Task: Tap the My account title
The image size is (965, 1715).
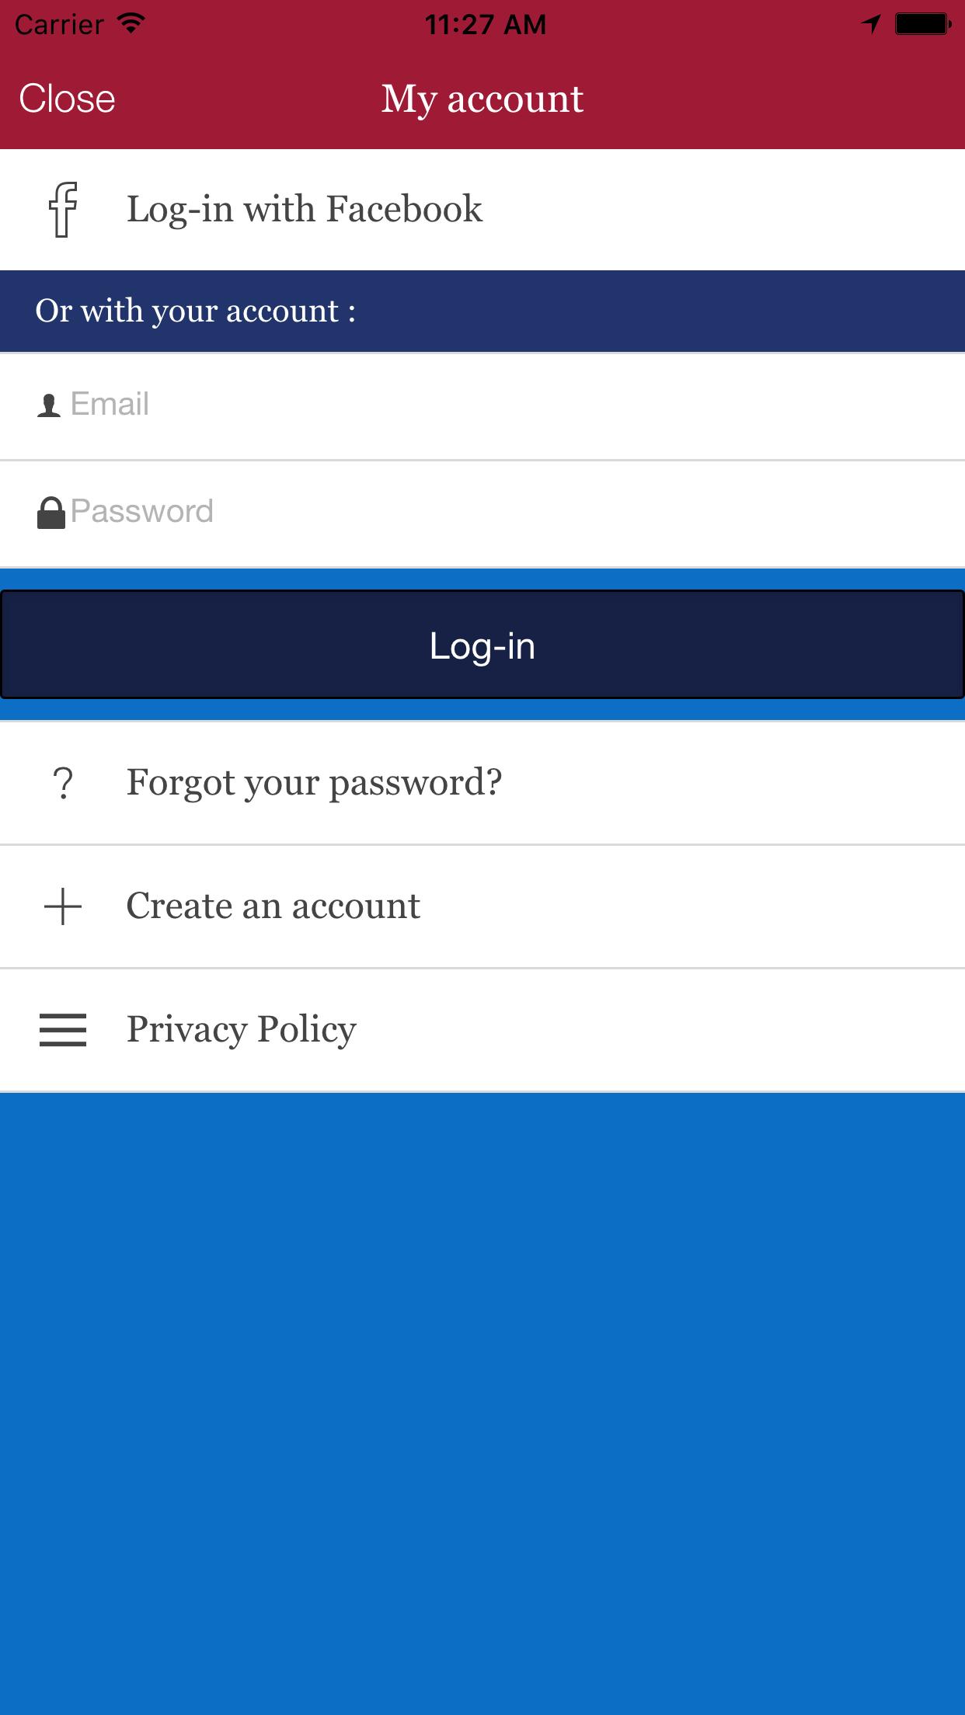Action: (482, 99)
